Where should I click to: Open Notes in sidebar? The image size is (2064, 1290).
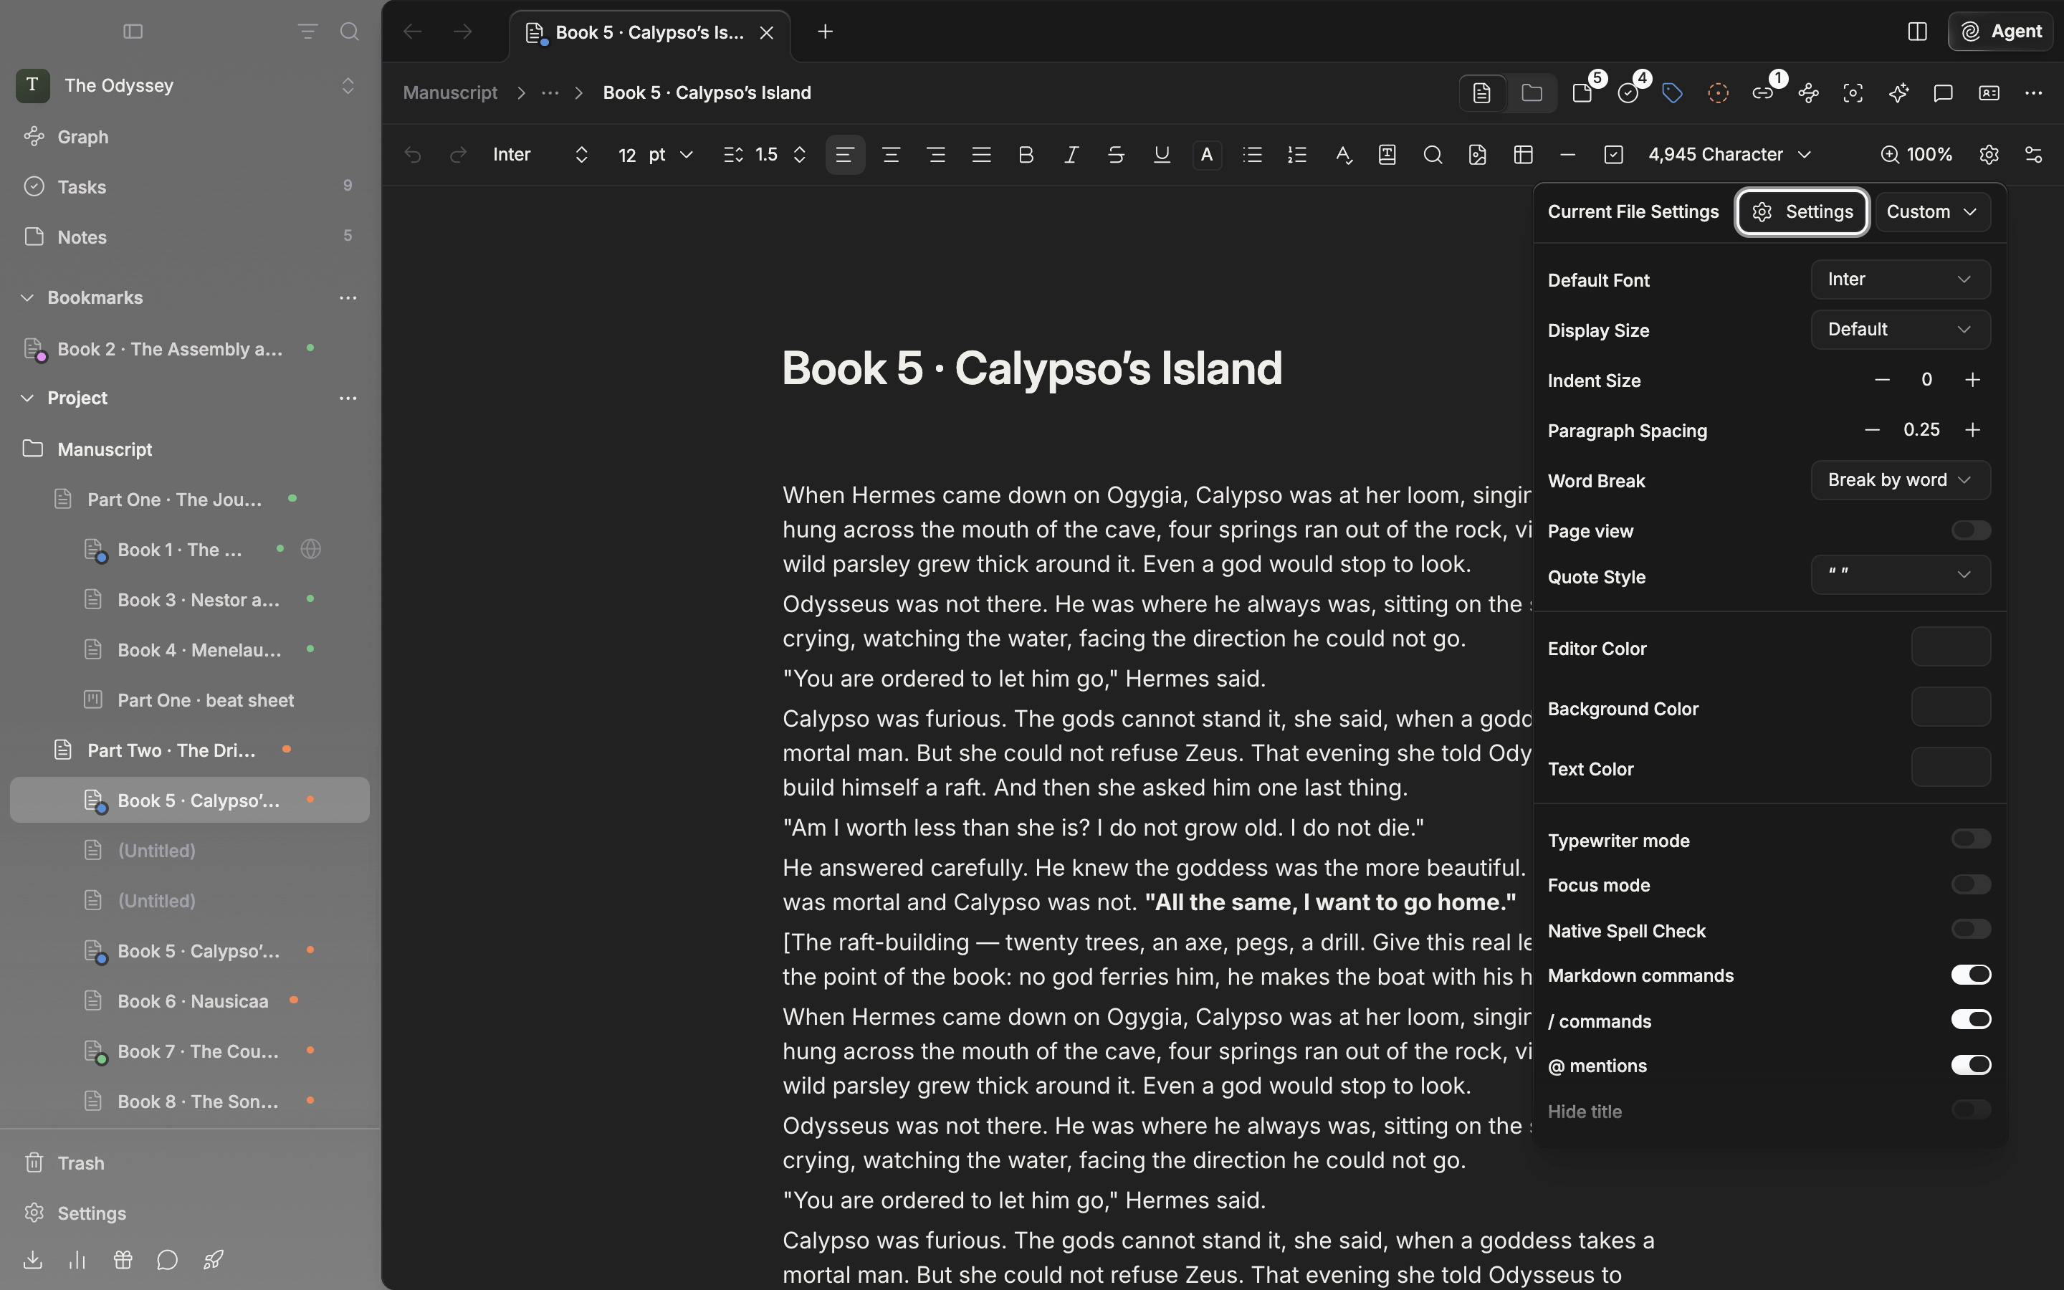(x=189, y=236)
